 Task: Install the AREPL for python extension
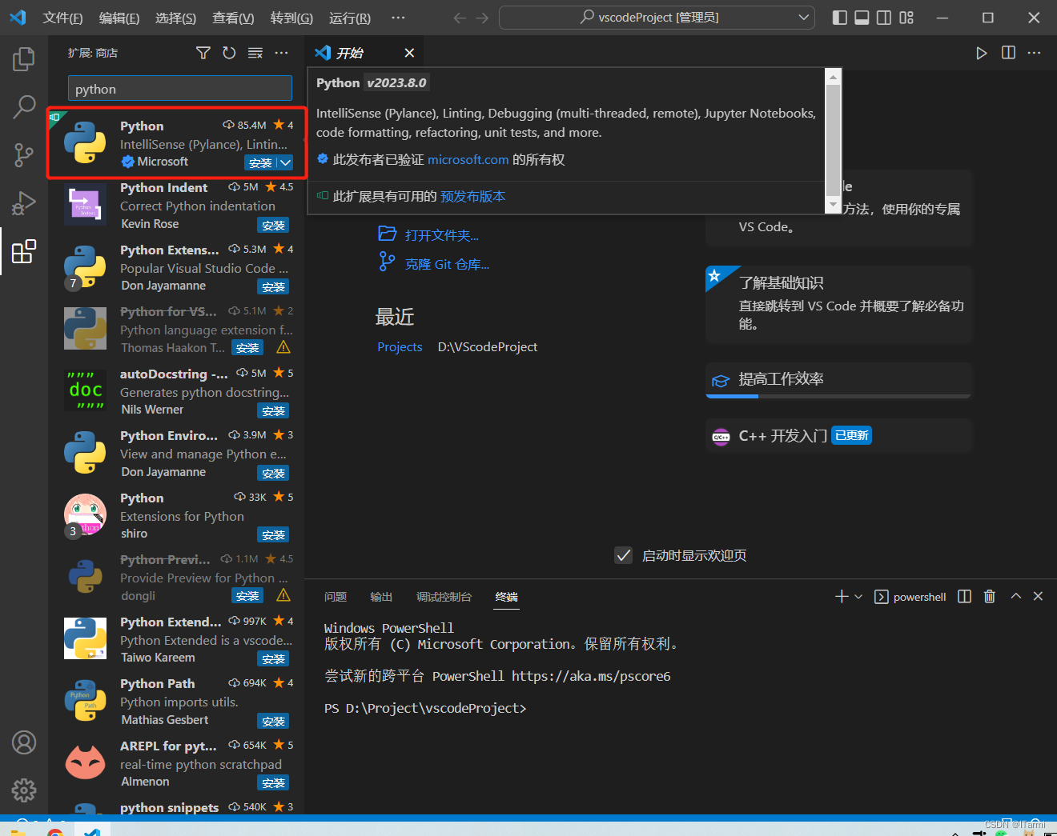(x=273, y=783)
